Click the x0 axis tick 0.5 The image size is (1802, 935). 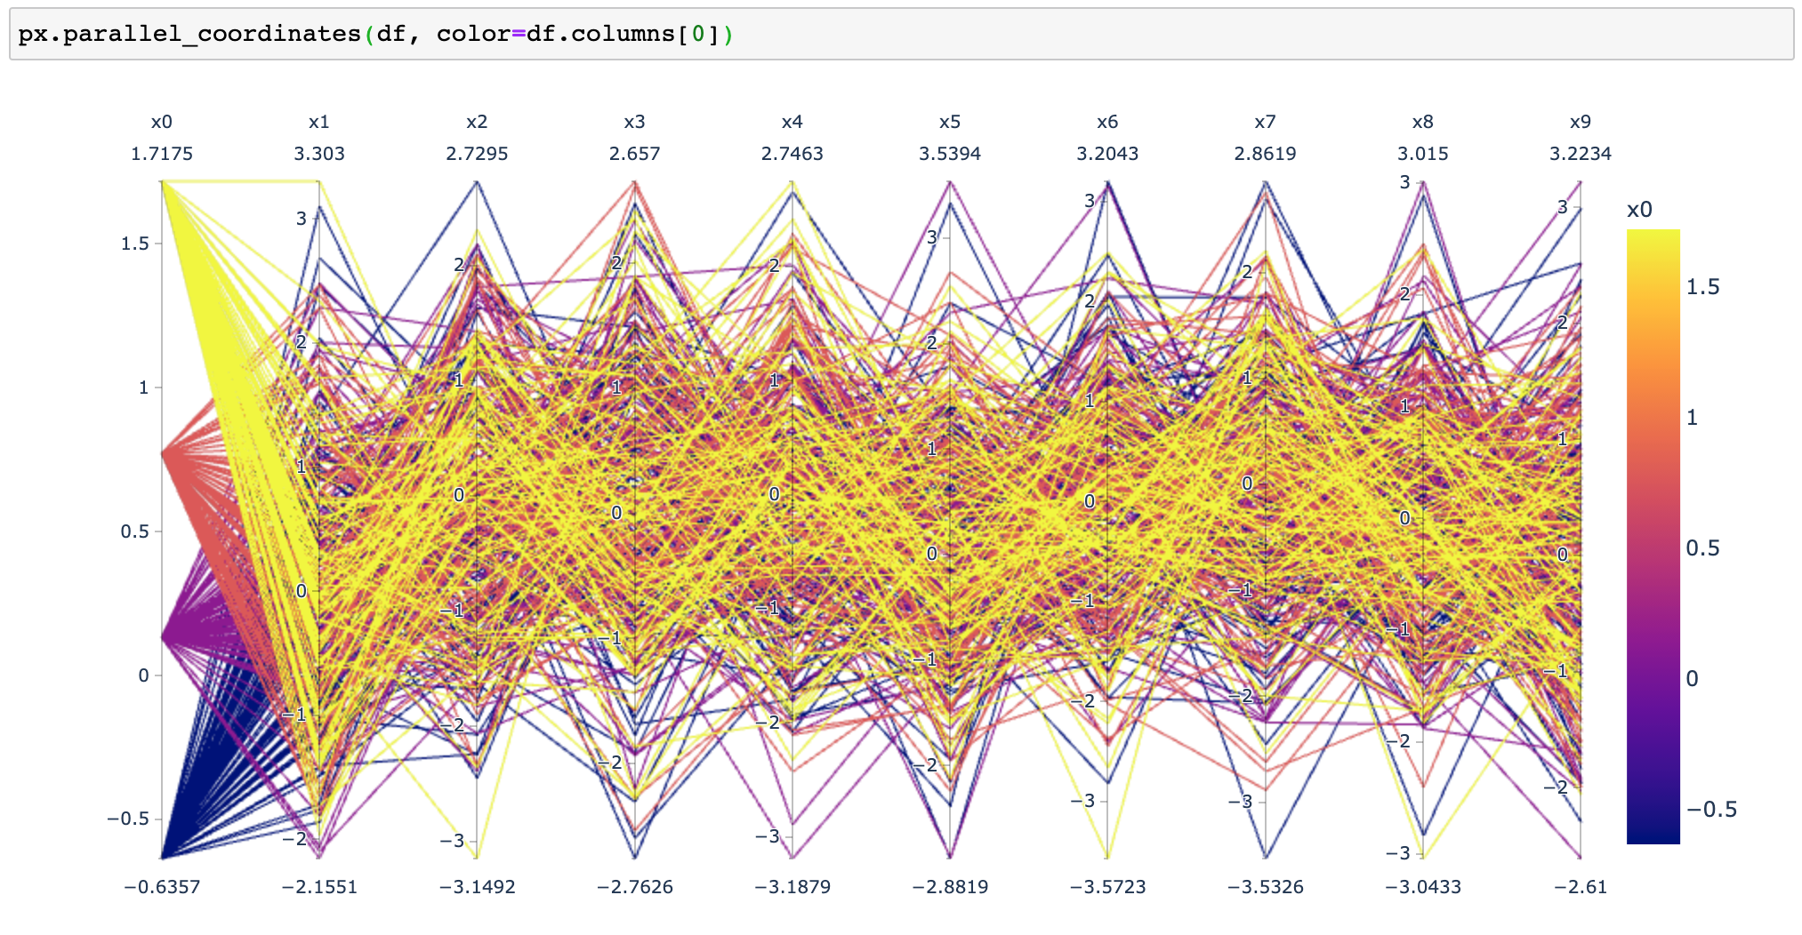(135, 531)
